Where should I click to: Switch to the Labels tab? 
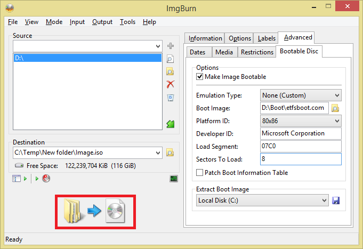[x=267, y=38]
